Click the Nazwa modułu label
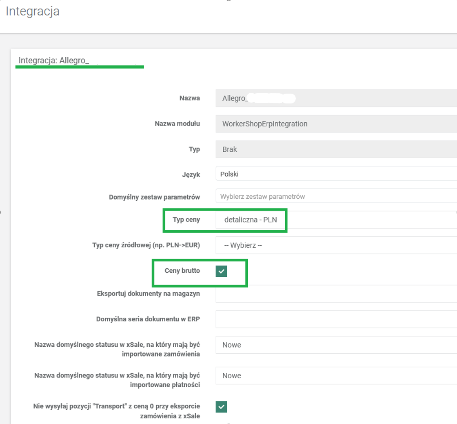The width and height of the screenshot is (457, 424). tap(177, 123)
